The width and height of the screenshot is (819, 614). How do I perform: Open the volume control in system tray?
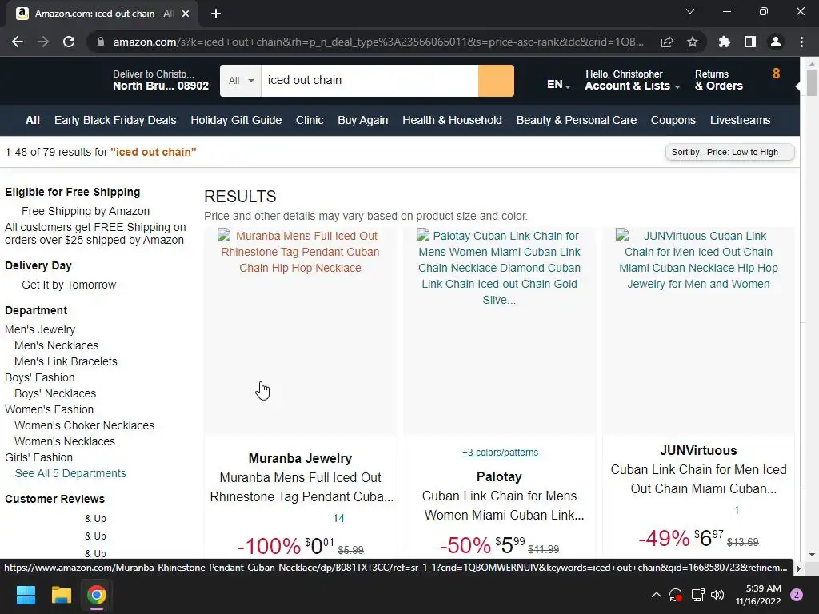tap(717, 595)
